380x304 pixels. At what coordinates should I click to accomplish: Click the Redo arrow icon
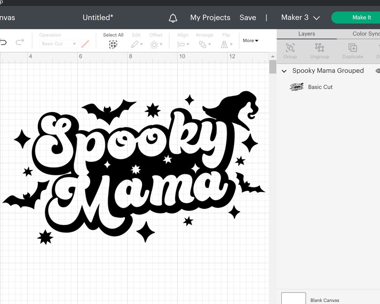click(20, 42)
